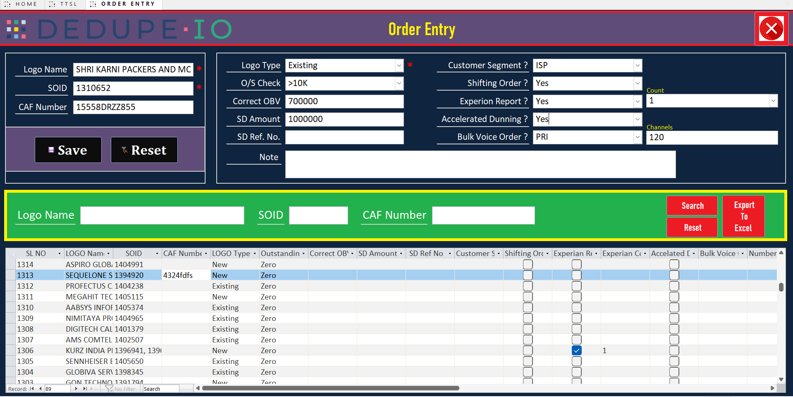
Task: Toggle the Shifting Order checkbox on row 1314
Action: pyautogui.click(x=527, y=264)
